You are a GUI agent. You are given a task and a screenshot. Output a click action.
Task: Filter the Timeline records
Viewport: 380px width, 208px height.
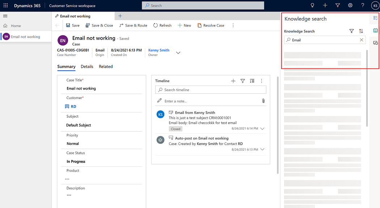242,81
